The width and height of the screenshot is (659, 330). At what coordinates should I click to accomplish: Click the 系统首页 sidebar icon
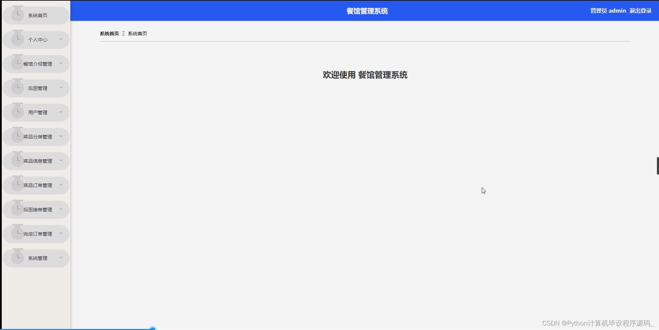[x=17, y=14]
